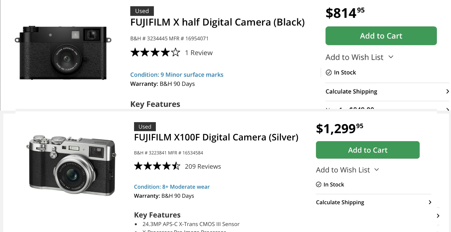Click the In Stock checkmark icon for X half
Viewport: 451px width, 232px height.
click(x=328, y=72)
